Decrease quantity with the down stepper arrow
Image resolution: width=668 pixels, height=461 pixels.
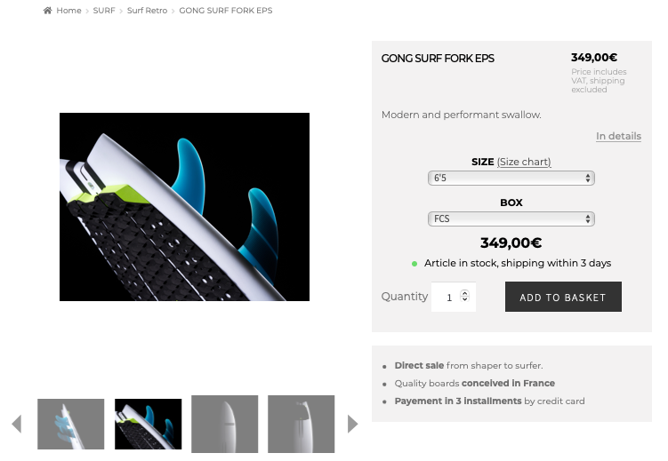[465, 299]
